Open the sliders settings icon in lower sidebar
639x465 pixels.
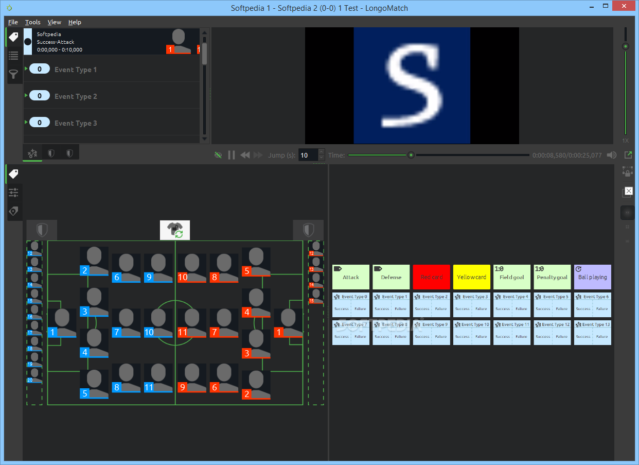13,193
